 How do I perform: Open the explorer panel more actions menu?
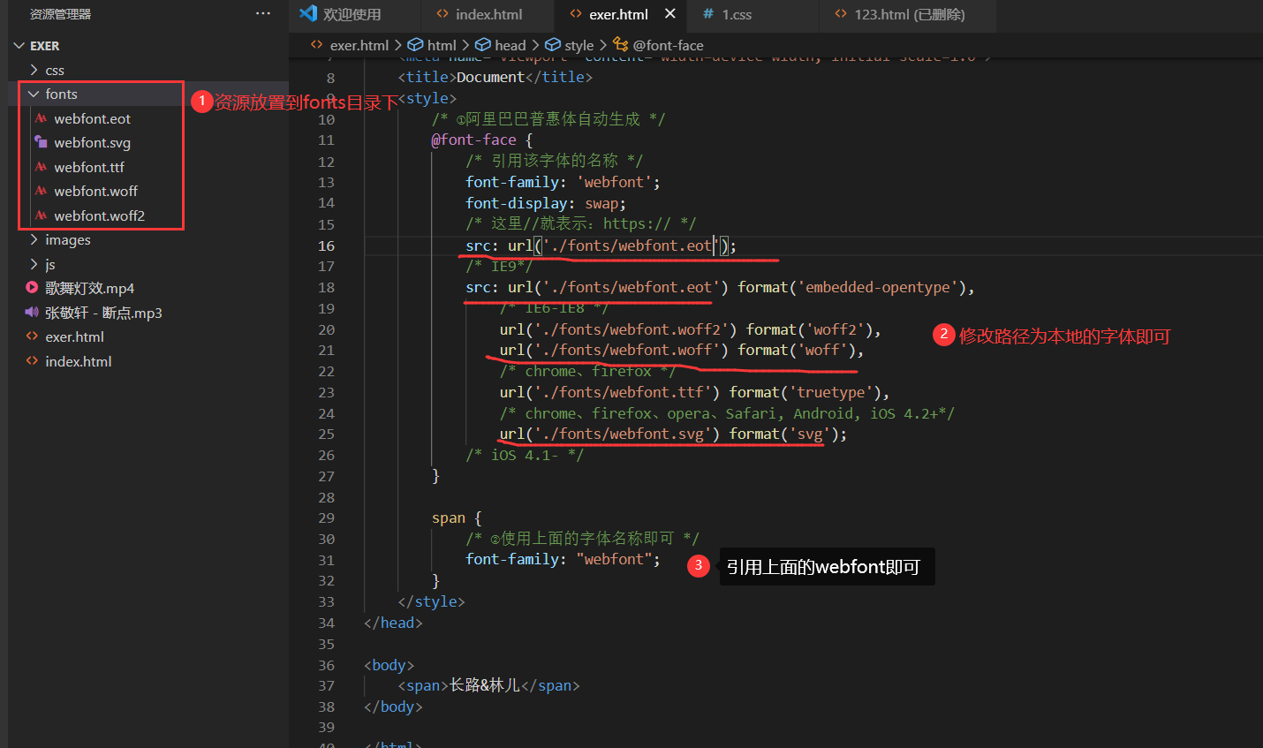[263, 13]
